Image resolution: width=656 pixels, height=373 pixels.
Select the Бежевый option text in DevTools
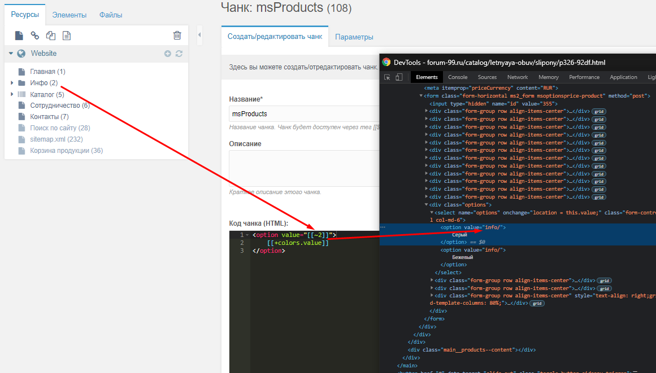point(462,257)
